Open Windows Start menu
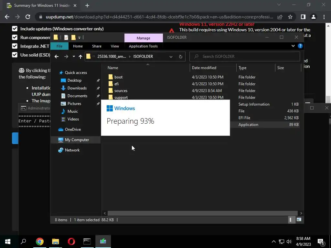Screen dimensions: 331x248 click(8, 242)
